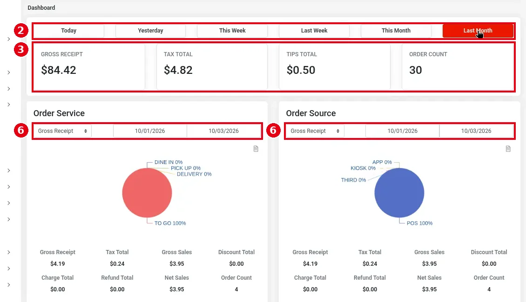Click the TIPS TOTAL $0.50 card
526x302 pixels.
coord(335,66)
